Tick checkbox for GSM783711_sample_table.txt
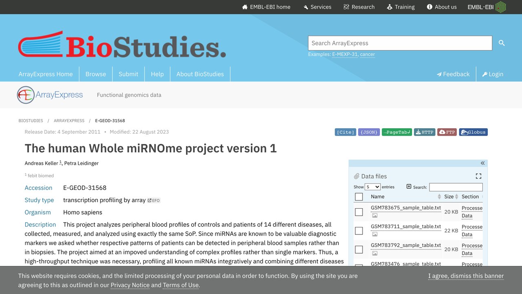 (359, 231)
